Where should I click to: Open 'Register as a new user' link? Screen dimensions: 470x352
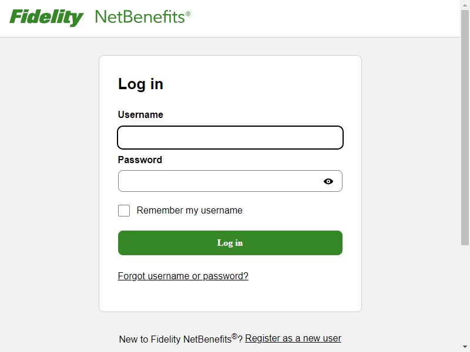293,339
